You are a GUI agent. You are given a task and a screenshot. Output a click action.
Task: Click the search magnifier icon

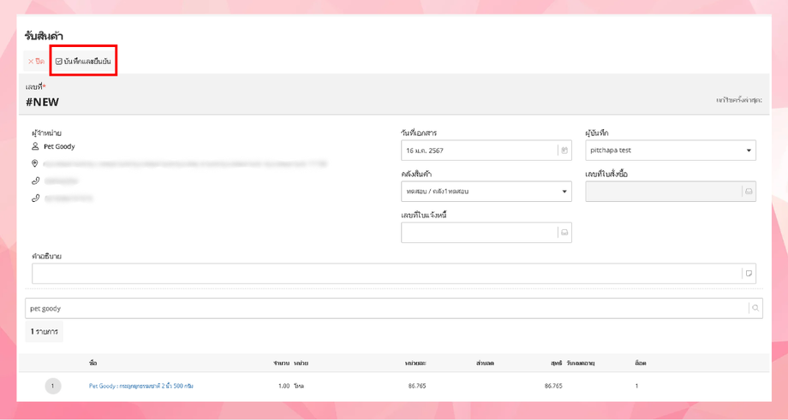pos(755,308)
